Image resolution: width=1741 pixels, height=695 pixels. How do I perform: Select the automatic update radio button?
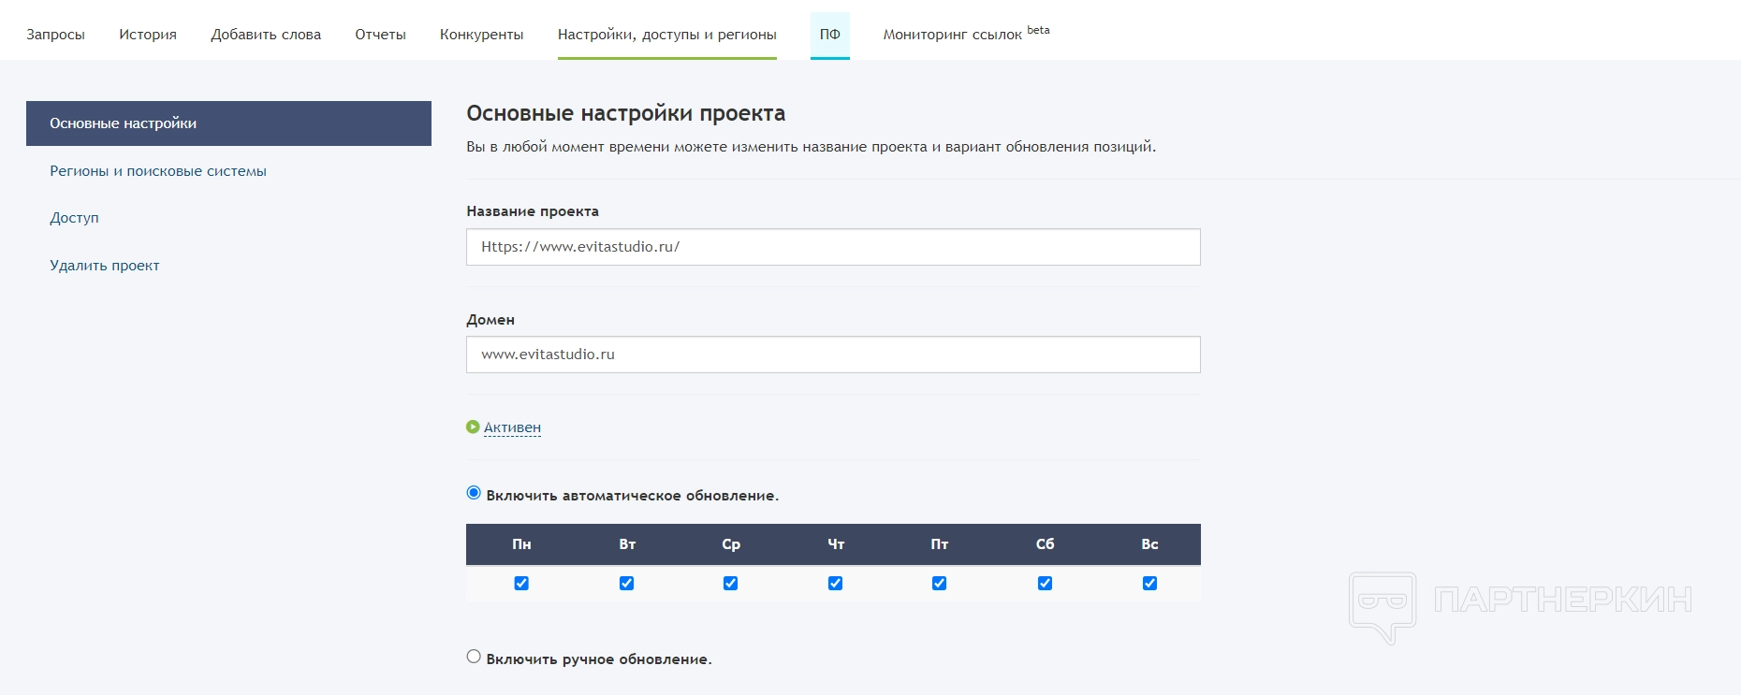point(474,493)
